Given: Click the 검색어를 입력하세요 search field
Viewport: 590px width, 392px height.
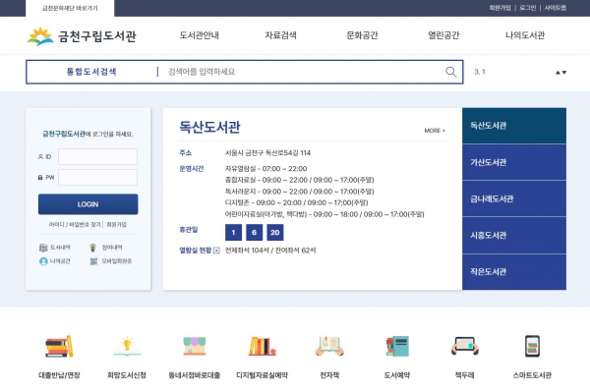Looking at the screenshot, I should pos(301,72).
